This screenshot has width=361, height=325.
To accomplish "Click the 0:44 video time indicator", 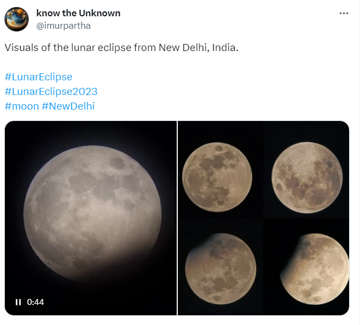I will pos(35,302).
